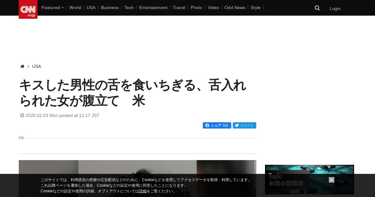375x197 pixels.
Task: Open 詳細 cookie details link
Action: click(x=143, y=191)
